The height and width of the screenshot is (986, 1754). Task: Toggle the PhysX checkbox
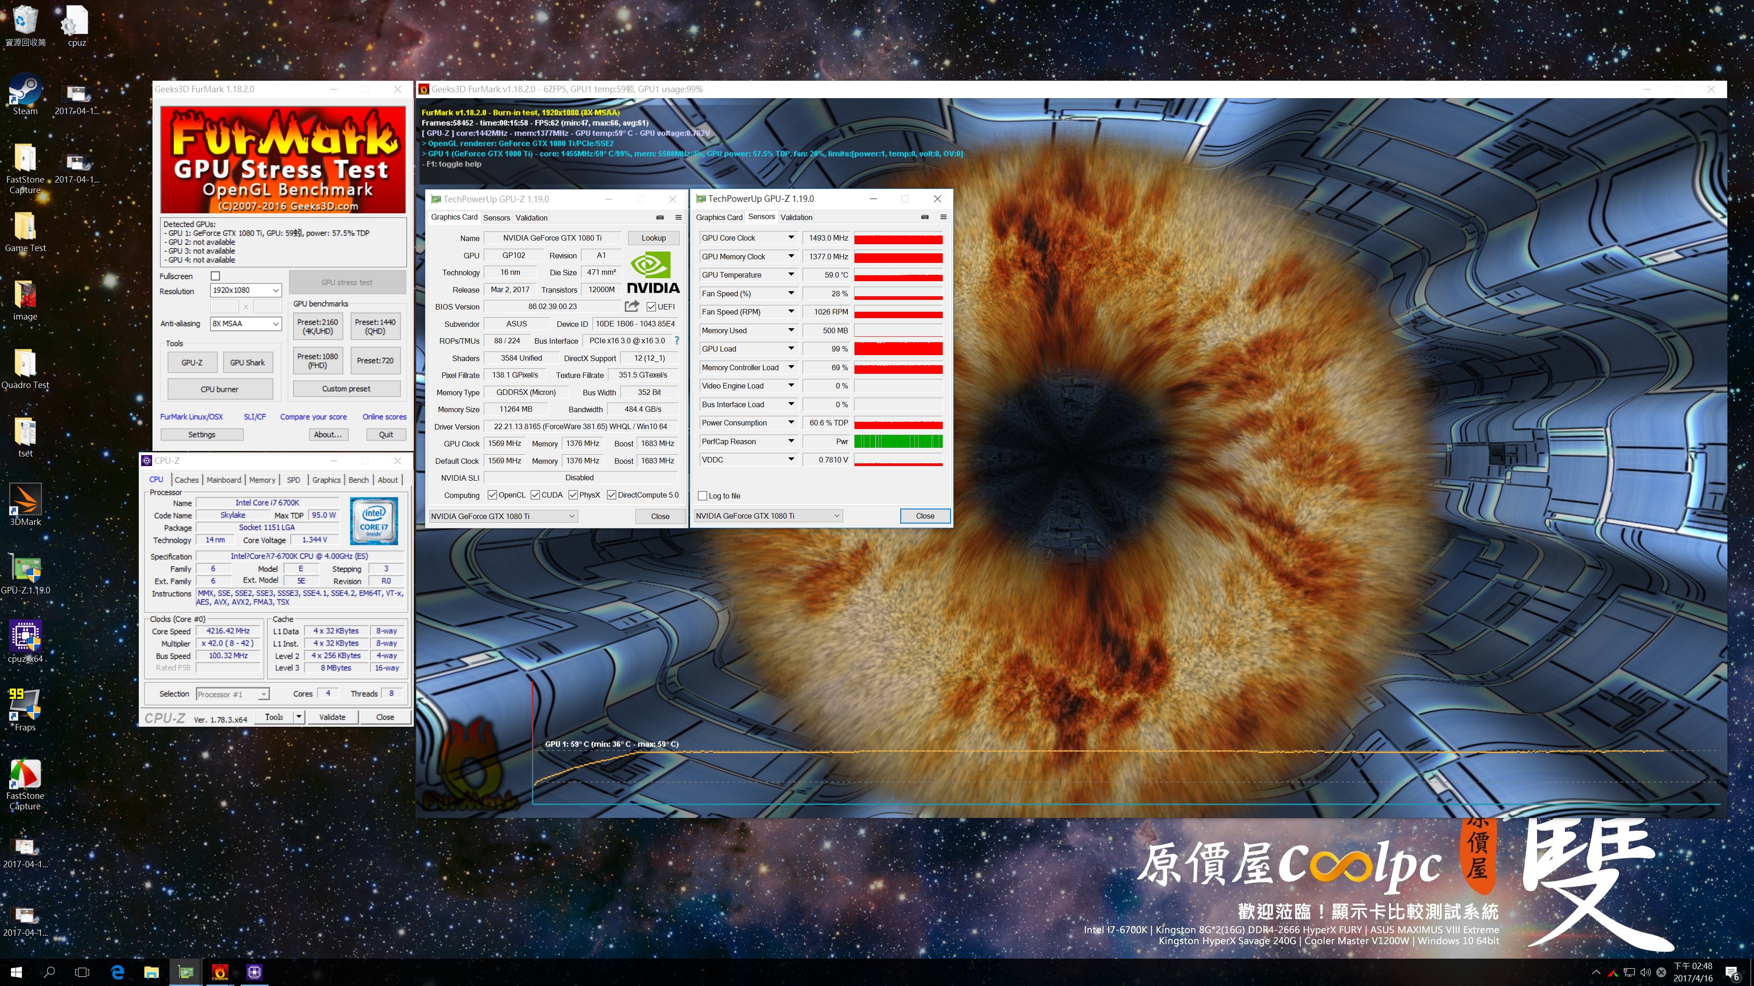pos(573,495)
